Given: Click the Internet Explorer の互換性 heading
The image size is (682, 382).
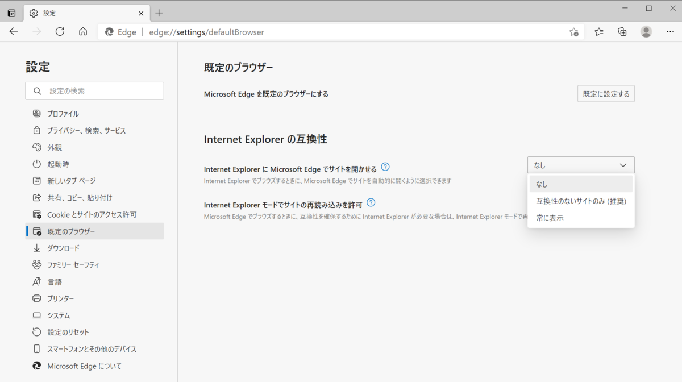Looking at the screenshot, I should pyautogui.click(x=265, y=139).
